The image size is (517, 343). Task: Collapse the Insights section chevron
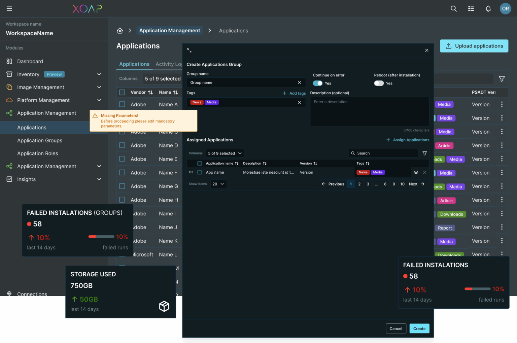click(x=99, y=179)
